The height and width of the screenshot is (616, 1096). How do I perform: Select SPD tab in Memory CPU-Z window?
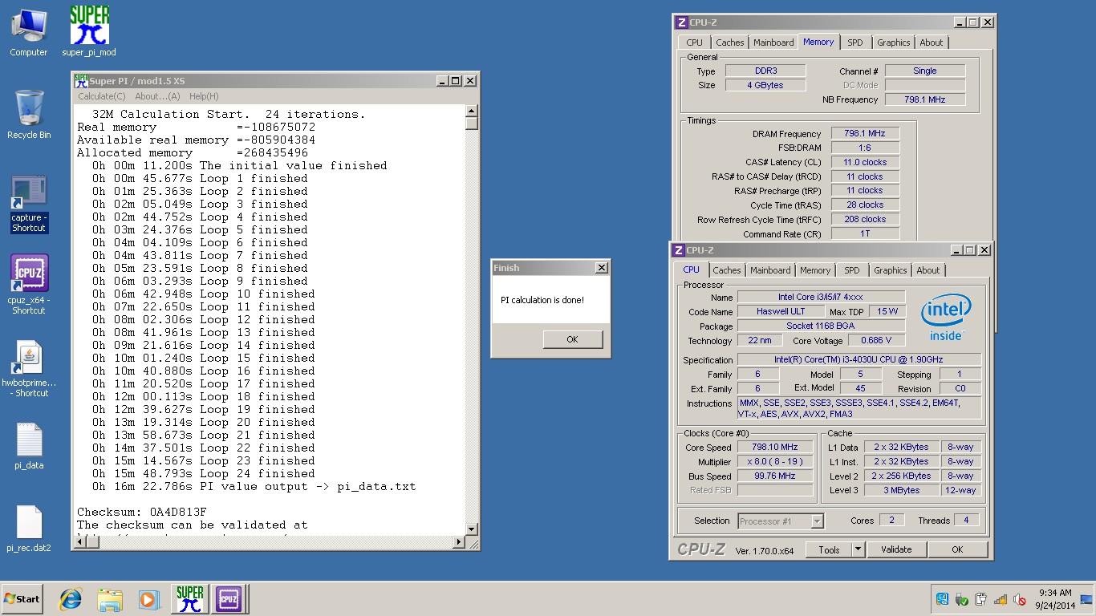pos(855,43)
